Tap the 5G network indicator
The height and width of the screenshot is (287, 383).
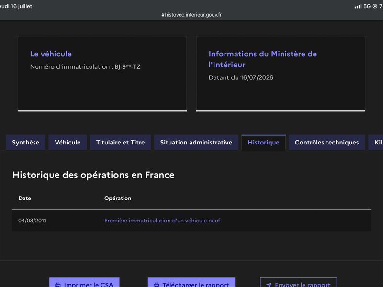click(x=367, y=6)
